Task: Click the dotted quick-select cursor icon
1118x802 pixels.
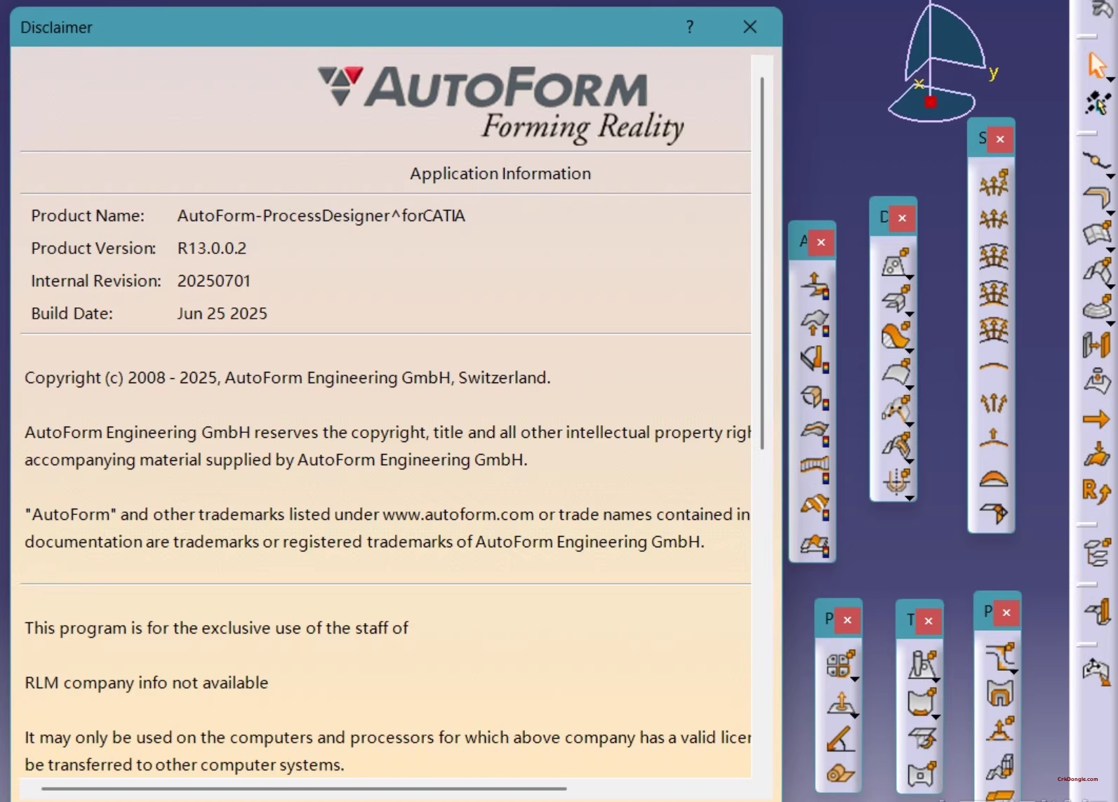Action: pyautogui.click(x=1097, y=103)
